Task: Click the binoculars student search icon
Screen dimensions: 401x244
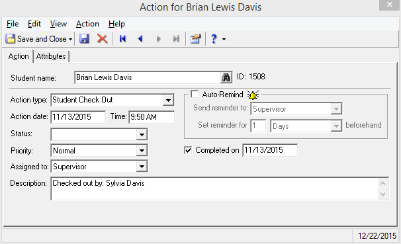Action: pos(226,77)
